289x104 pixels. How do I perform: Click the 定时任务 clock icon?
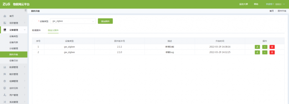[x=5, y=88]
